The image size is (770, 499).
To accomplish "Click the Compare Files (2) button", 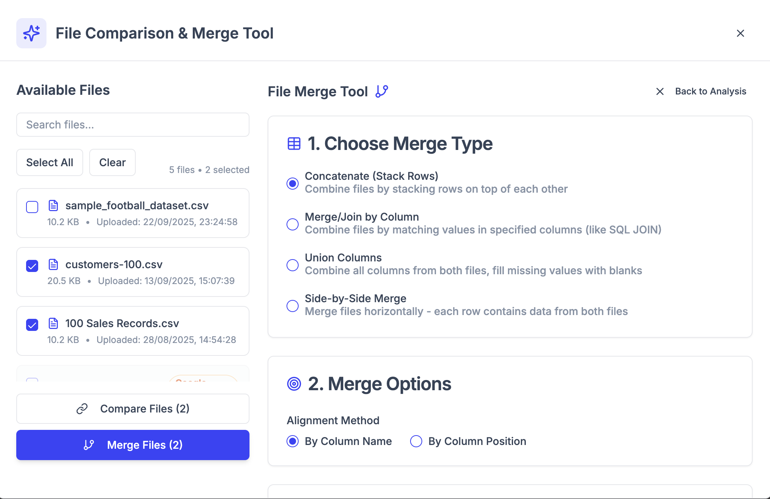I will (133, 409).
